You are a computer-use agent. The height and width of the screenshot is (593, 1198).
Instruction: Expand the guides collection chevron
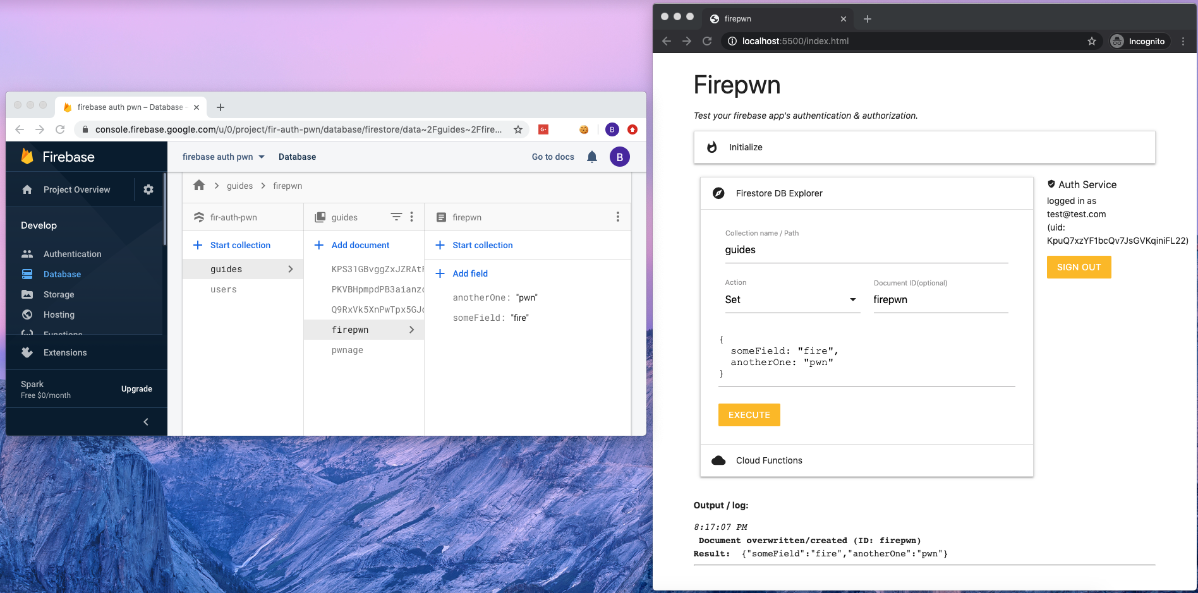291,269
